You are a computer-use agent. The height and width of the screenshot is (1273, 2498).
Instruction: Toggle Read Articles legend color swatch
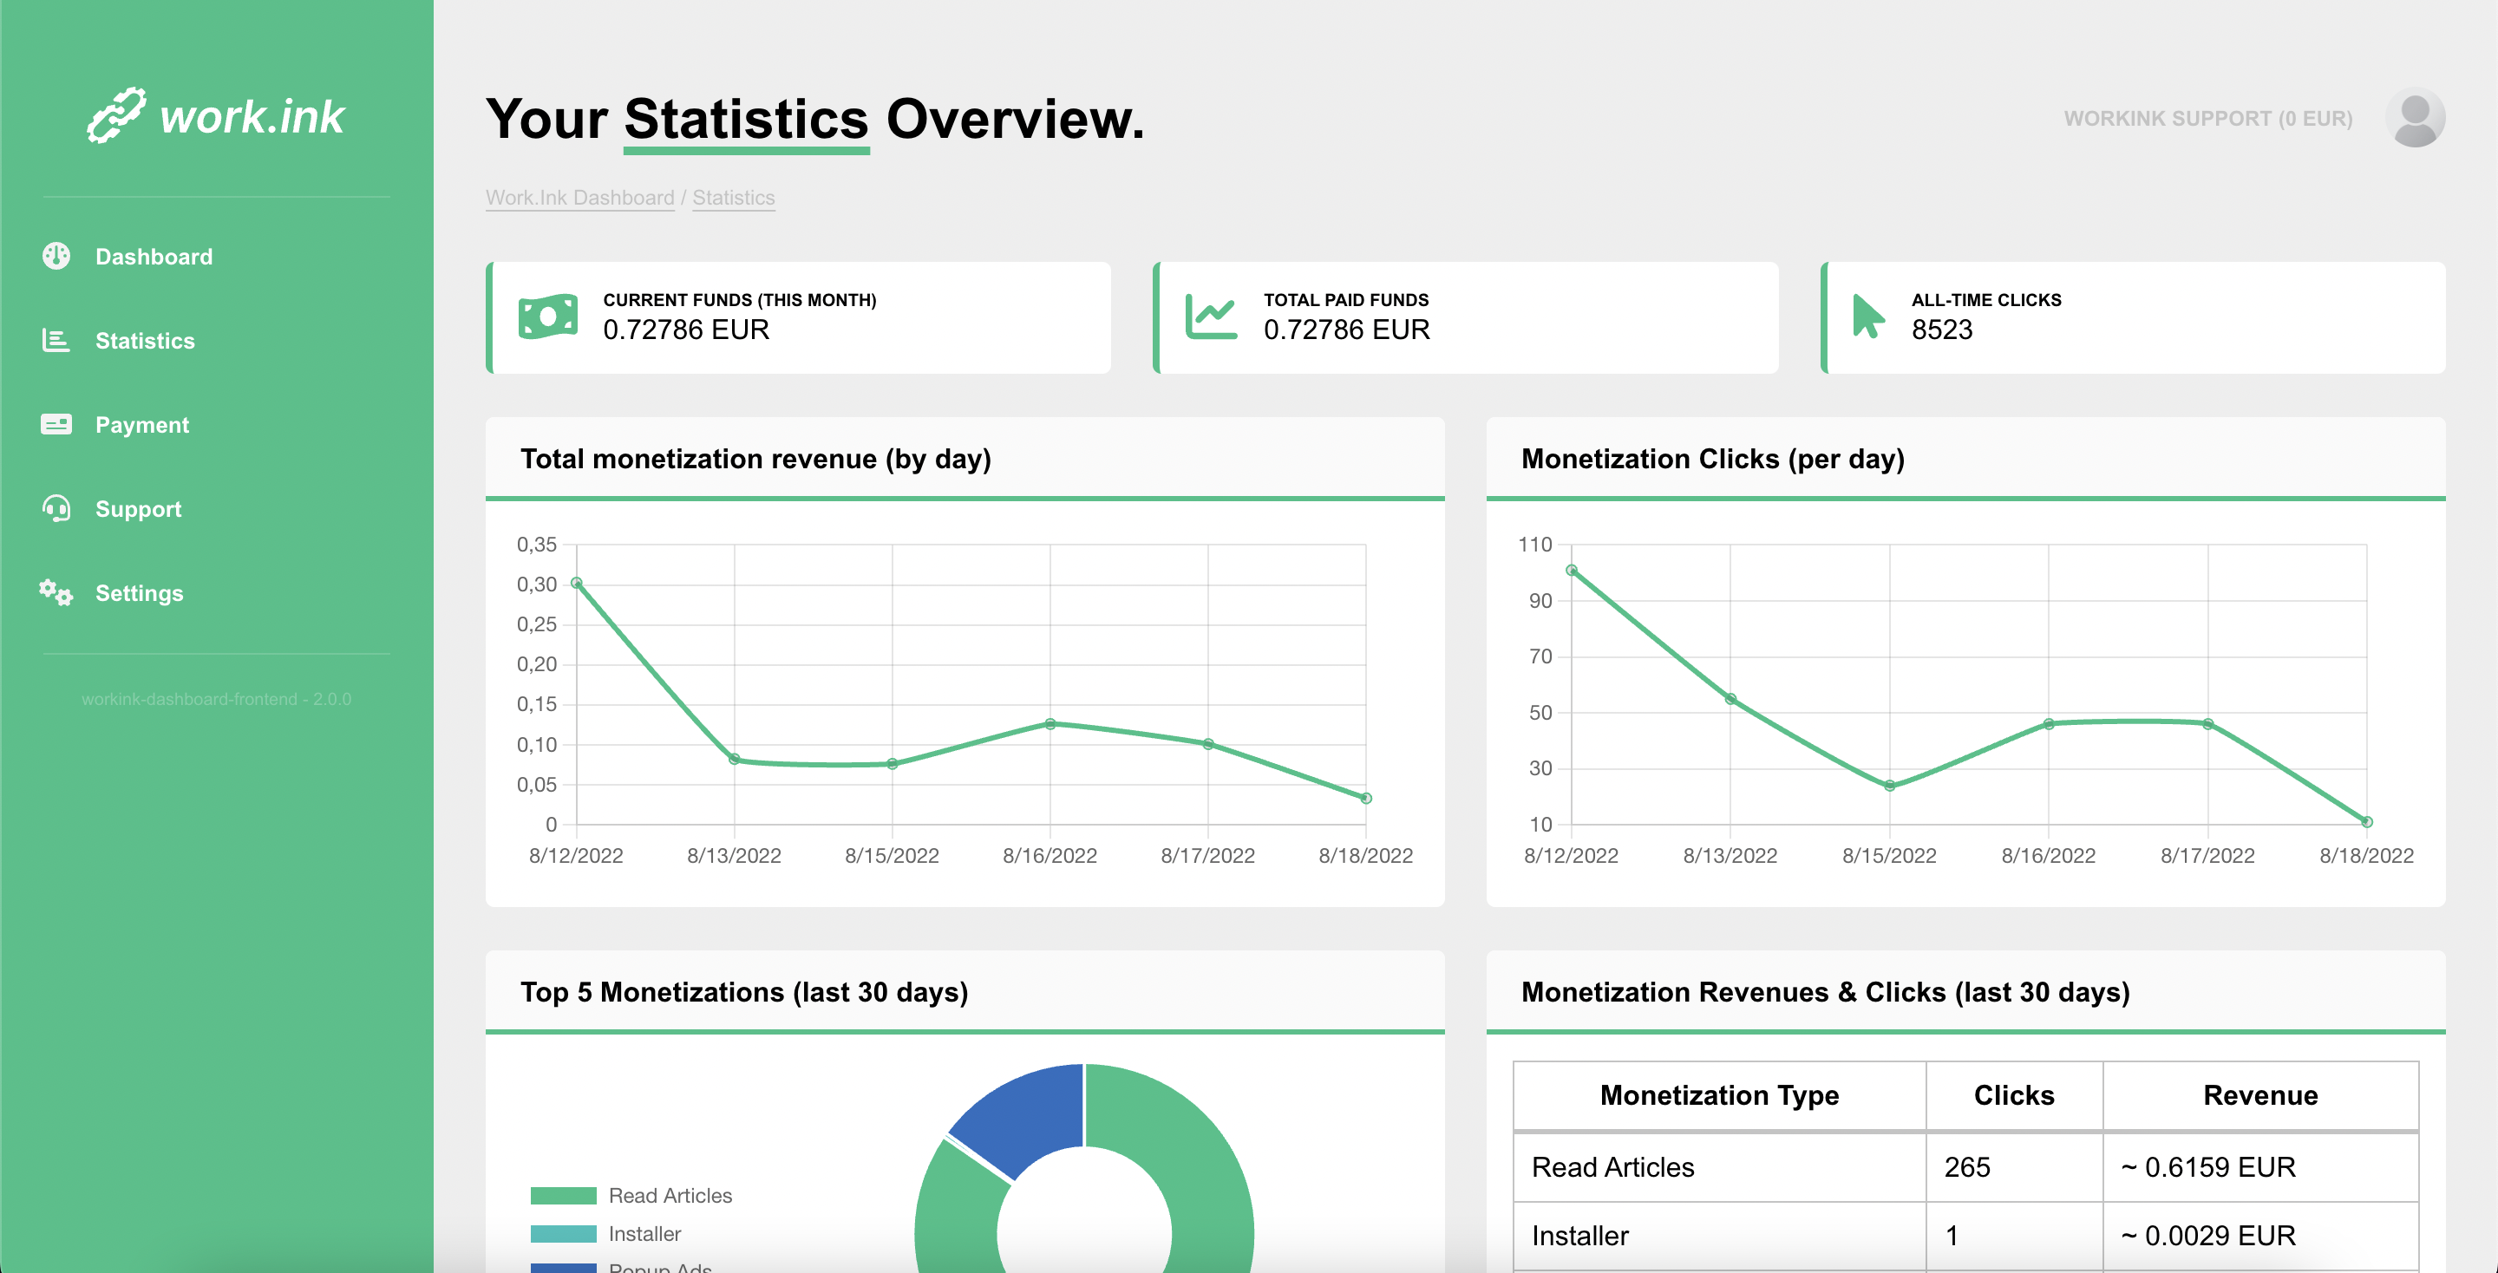point(564,1196)
